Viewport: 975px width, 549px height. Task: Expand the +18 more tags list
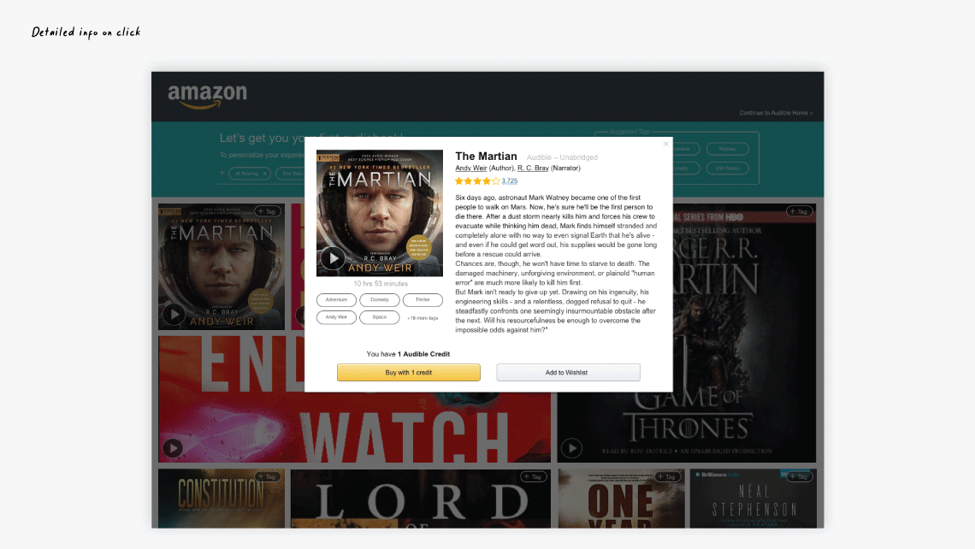click(422, 318)
